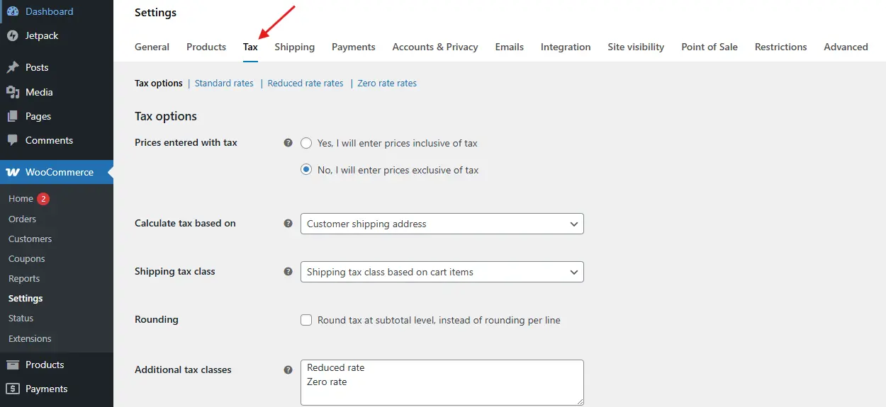Click help icon for Additional tax classes
This screenshot has height=407, width=886.
click(288, 369)
